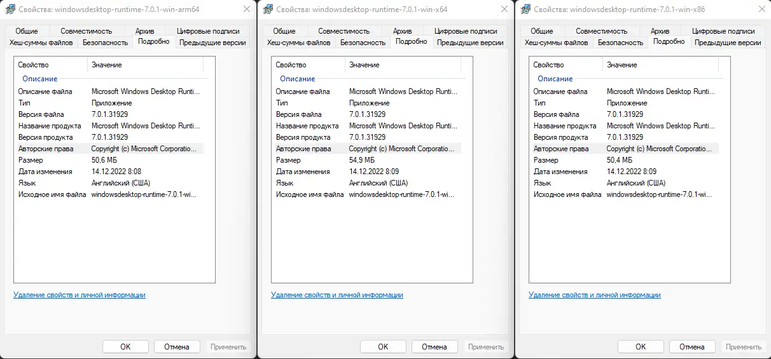Click Отмена button in x86 properties window
This screenshot has width=771, height=359.
tap(692, 347)
